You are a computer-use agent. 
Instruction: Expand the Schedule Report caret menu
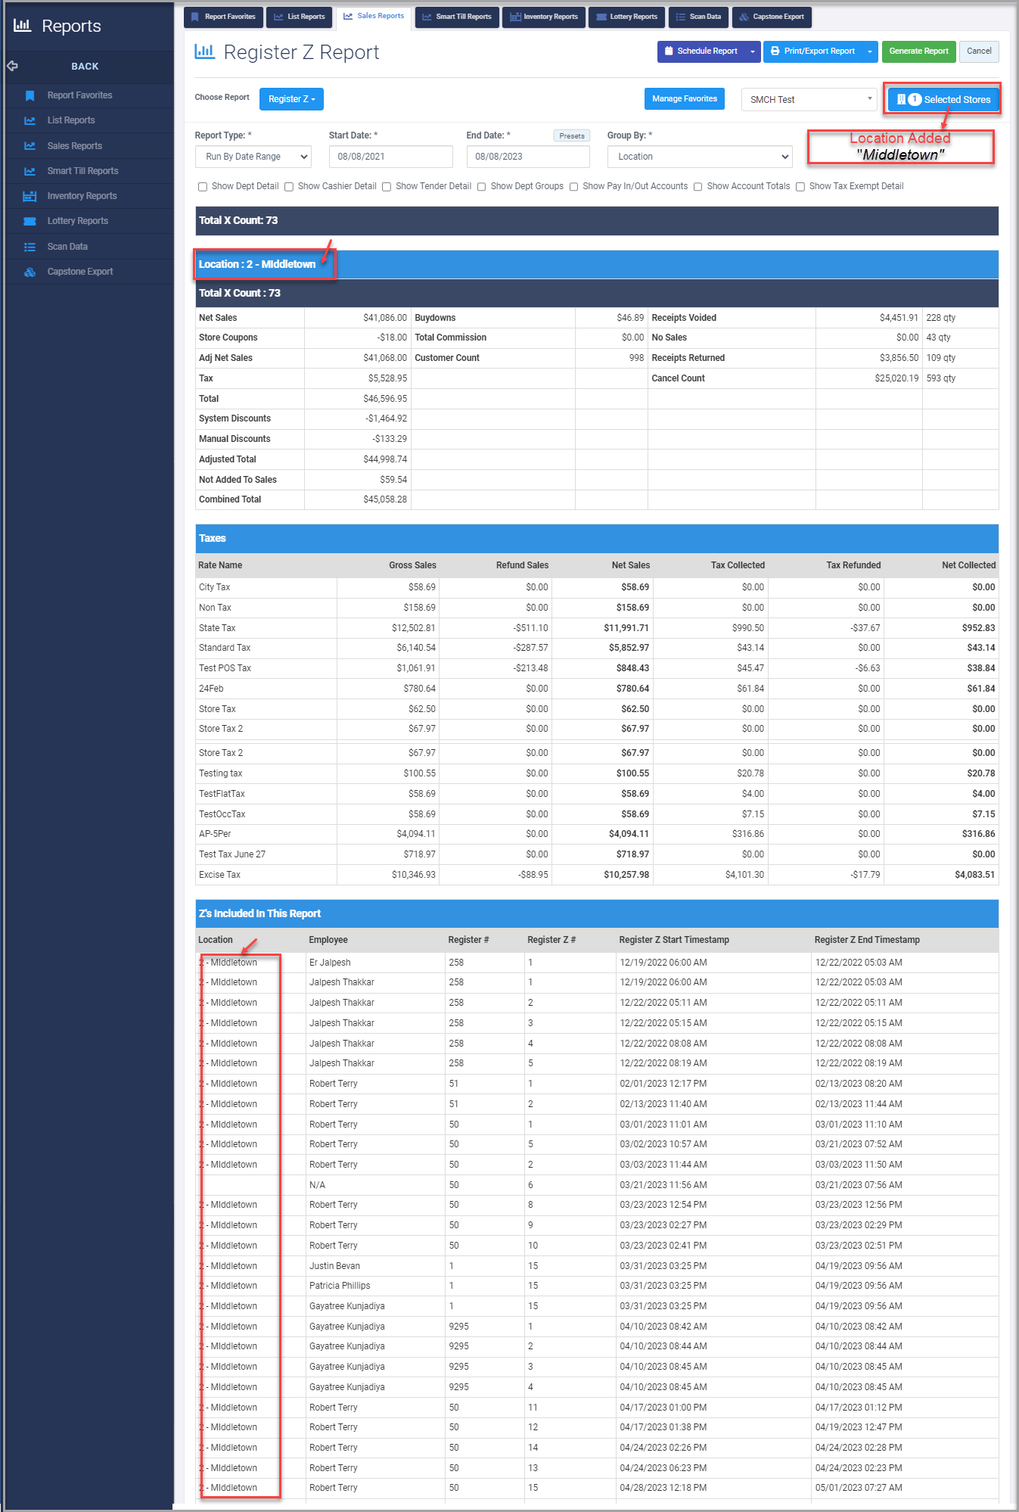(x=752, y=51)
